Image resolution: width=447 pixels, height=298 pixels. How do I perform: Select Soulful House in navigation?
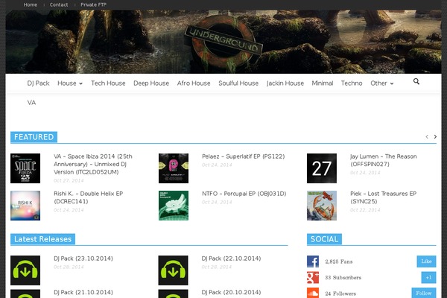[x=238, y=83]
